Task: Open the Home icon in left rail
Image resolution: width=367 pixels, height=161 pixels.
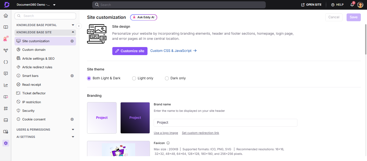Action: click(x=6, y=16)
